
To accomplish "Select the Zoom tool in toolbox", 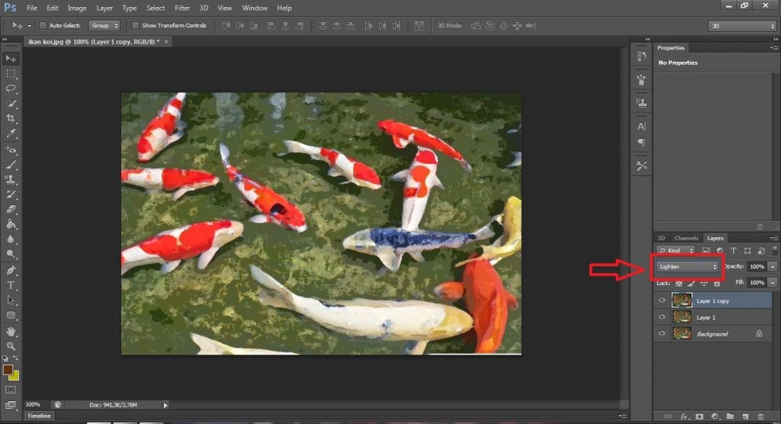I will 11,345.
